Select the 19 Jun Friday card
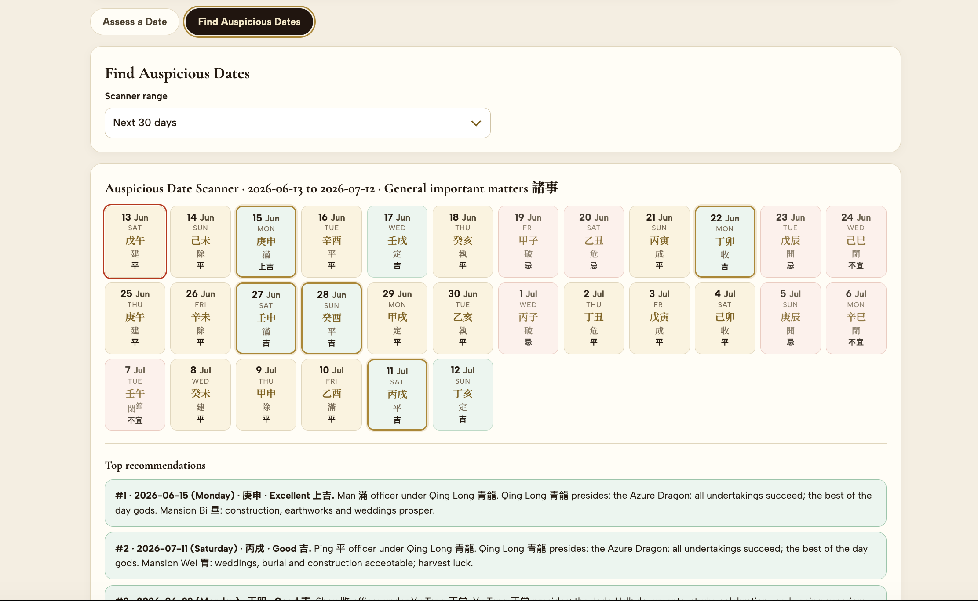Viewport: 978px width, 601px height. 528,242
